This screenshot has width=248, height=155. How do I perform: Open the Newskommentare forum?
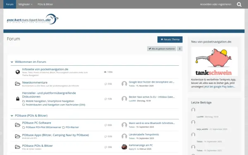tap(35, 83)
